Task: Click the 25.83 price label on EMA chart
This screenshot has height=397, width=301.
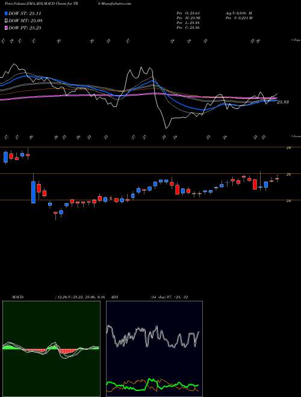Action: click(x=283, y=102)
